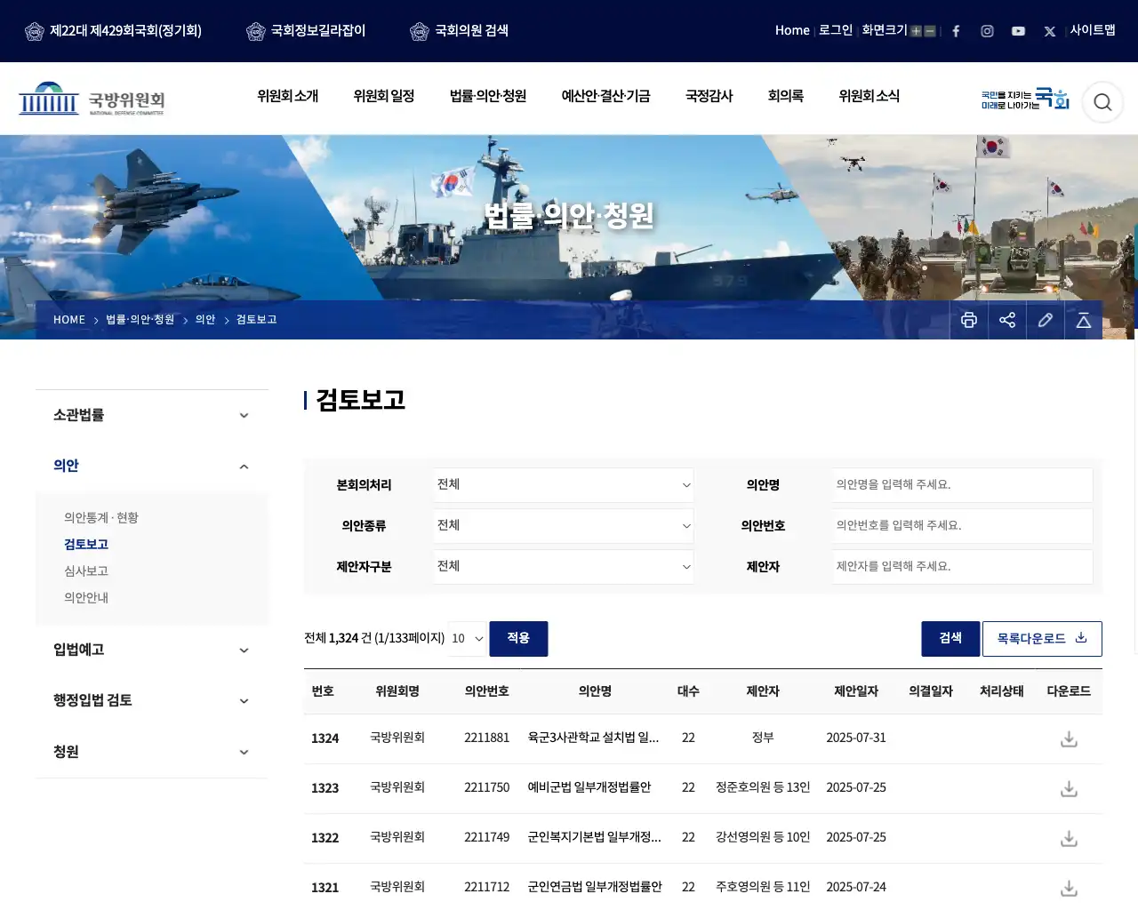This screenshot has height=910, width=1138.
Task: Expand 소관법률 sidebar section
Action: (x=152, y=415)
